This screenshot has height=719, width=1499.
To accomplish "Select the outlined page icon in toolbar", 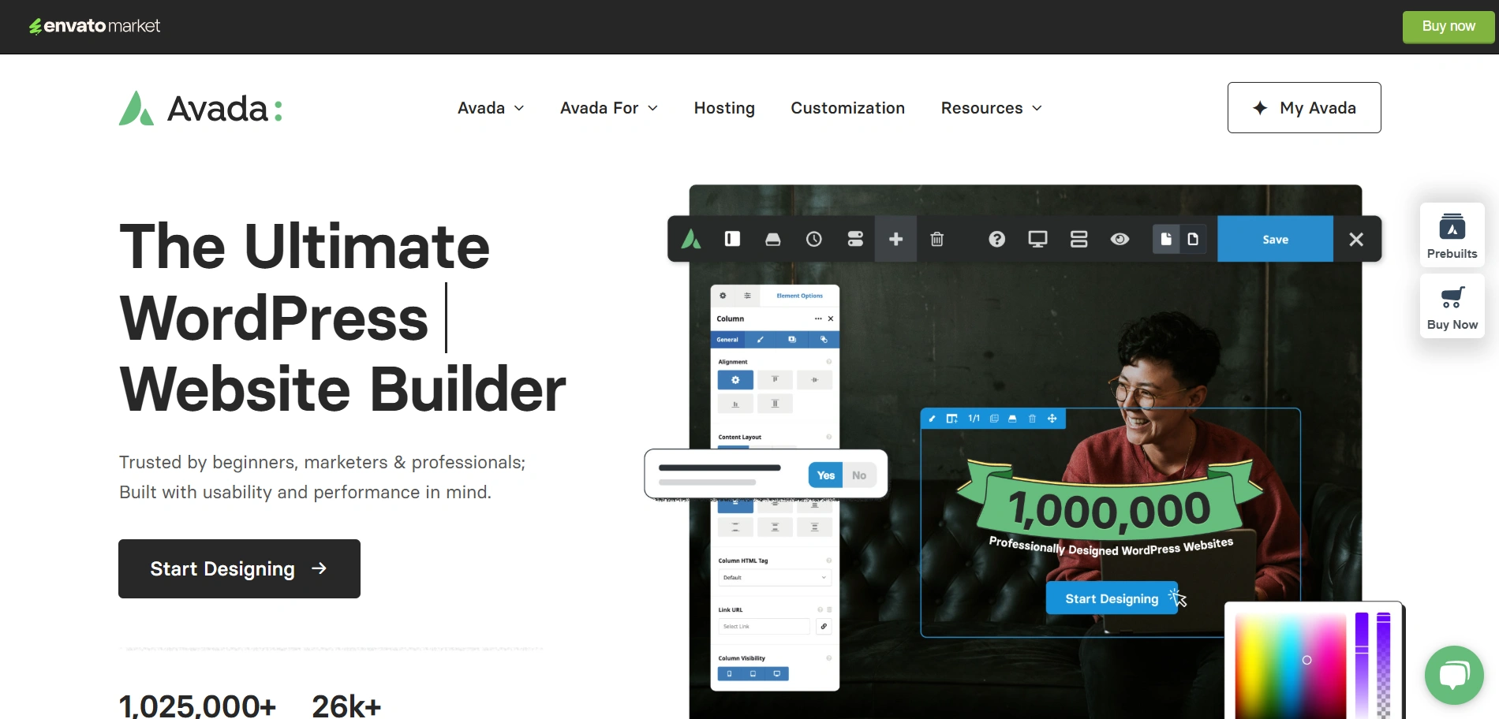I will click(1193, 239).
